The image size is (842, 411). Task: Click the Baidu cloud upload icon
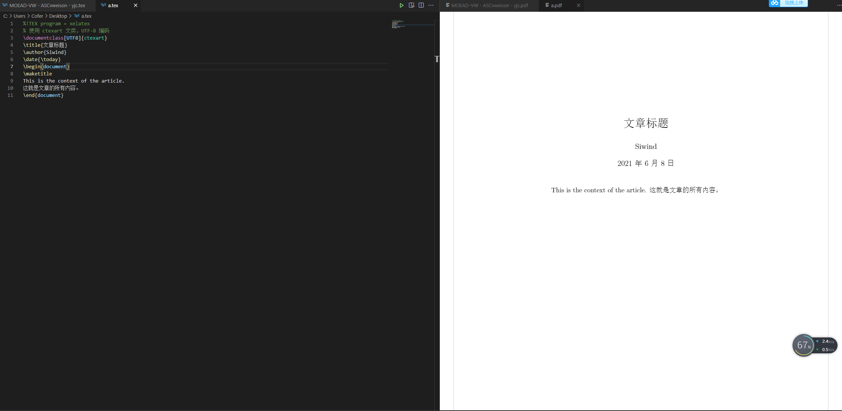pos(774,3)
